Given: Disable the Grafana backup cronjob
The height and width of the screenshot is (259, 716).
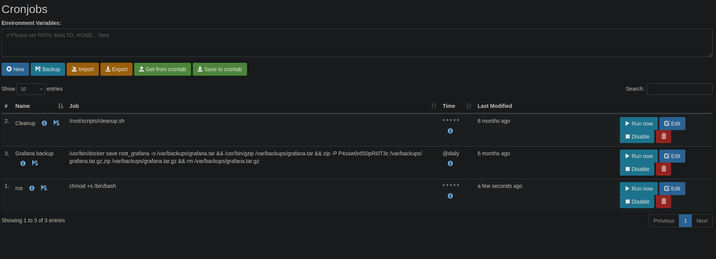Looking at the screenshot, I should click(637, 169).
